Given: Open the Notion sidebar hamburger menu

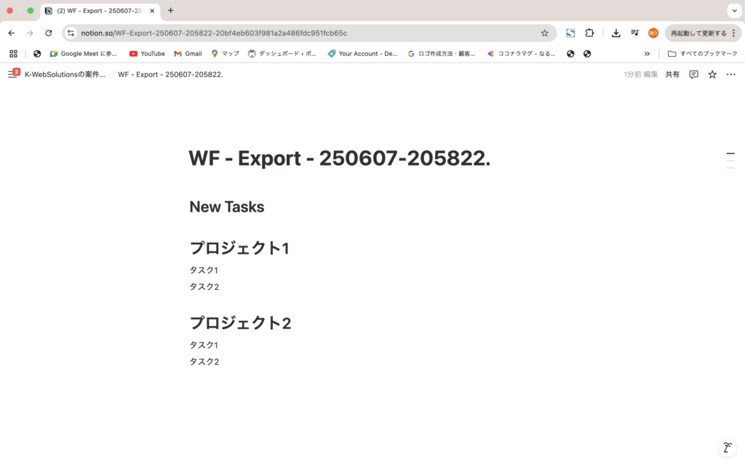Looking at the screenshot, I should pyautogui.click(x=12, y=74).
